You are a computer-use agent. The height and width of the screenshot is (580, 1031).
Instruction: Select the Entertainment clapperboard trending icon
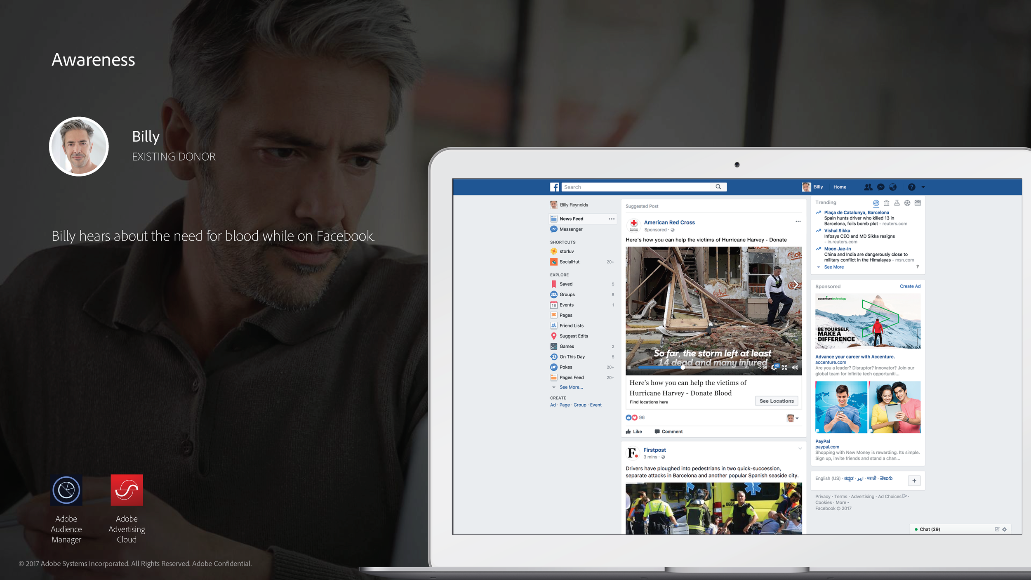(x=918, y=203)
